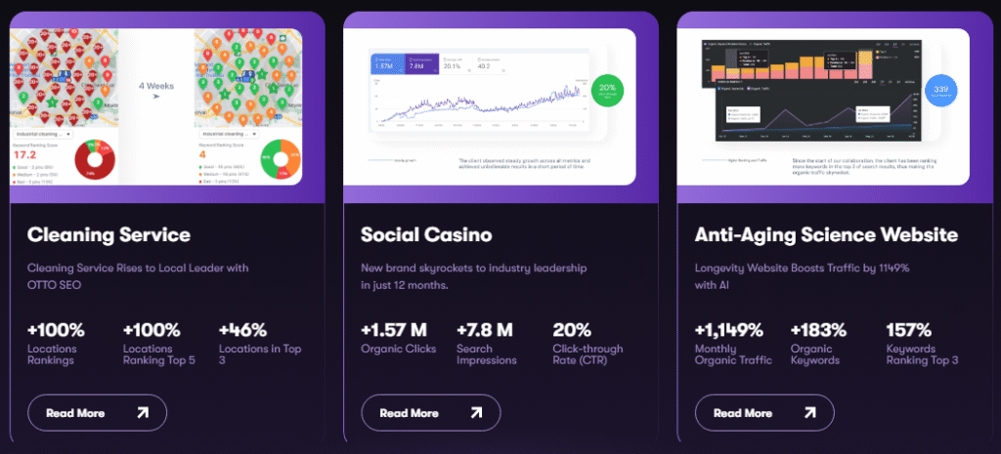Open the Anti-Aging Science Website Read More button
The height and width of the screenshot is (454, 1001).
point(764,413)
